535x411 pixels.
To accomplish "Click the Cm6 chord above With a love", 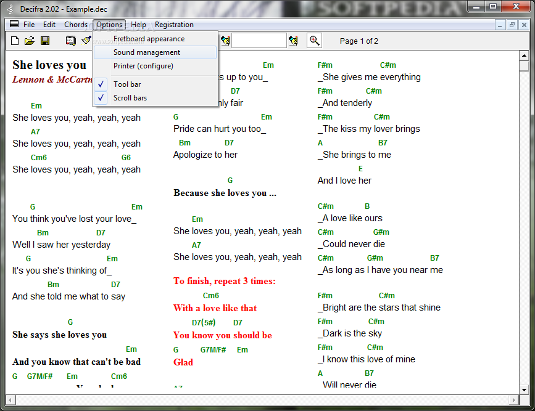I will [x=211, y=296].
